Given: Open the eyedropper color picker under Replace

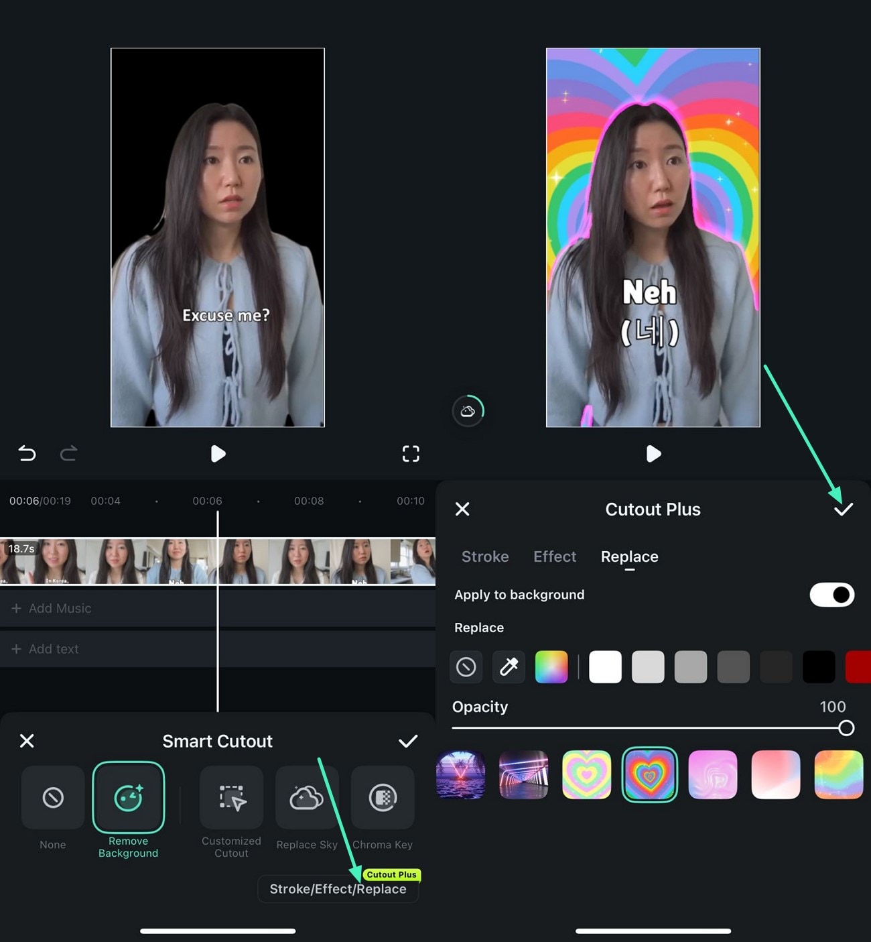Looking at the screenshot, I should pos(509,666).
